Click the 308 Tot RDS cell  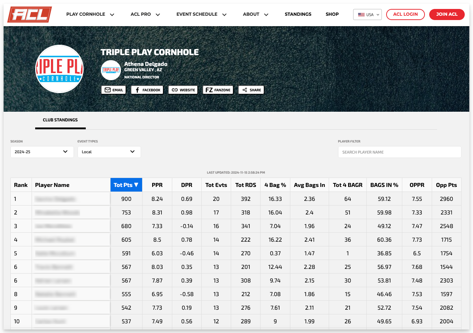pyautogui.click(x=246, y=281)
